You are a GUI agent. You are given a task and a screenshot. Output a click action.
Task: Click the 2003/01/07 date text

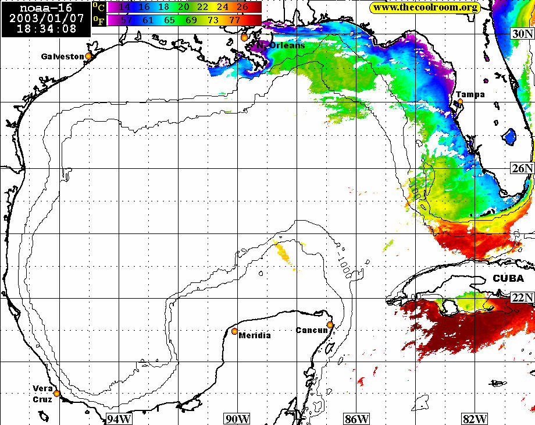point(47,18)
